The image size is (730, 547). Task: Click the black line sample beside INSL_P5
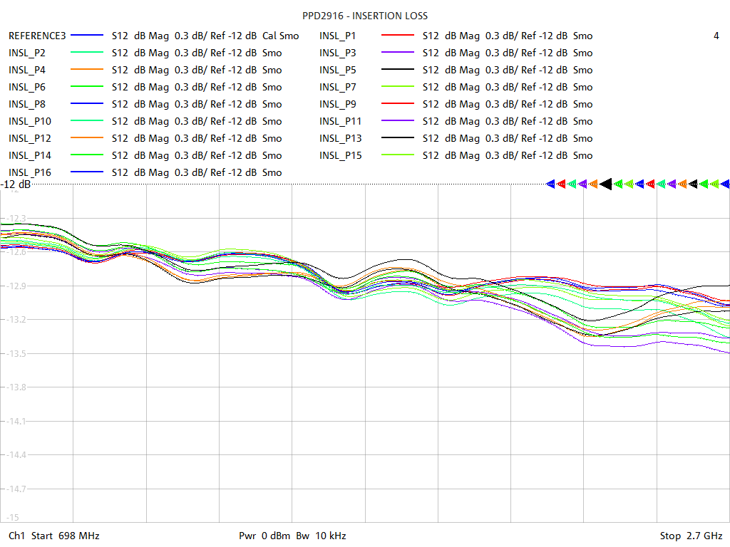398,69
